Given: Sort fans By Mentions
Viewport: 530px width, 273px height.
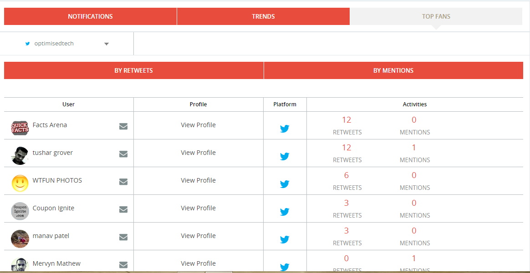Looking at the screenshot, I should click(393, 70).
